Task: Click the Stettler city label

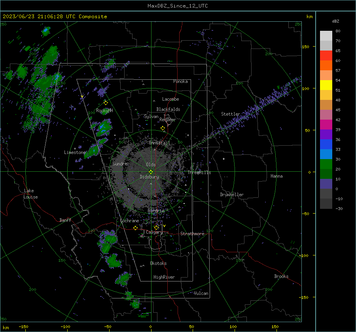Action: [231, 114]
